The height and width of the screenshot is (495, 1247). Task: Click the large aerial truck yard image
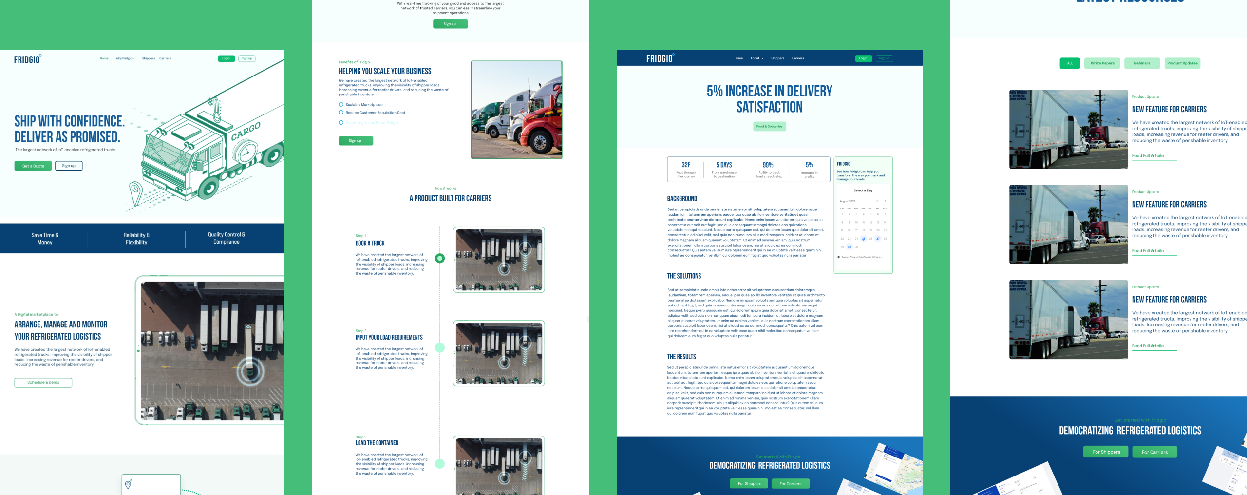[x=212, y=351]
